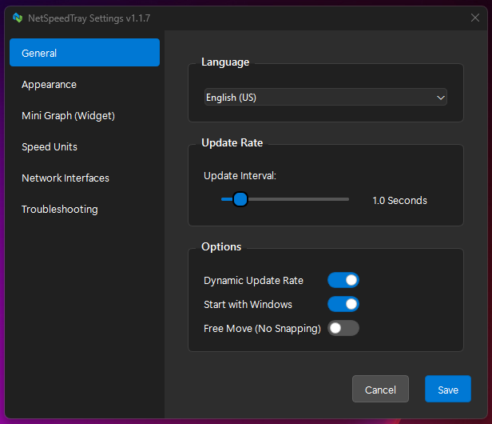Click the Start with Windows label

click(x=248, y=304)
